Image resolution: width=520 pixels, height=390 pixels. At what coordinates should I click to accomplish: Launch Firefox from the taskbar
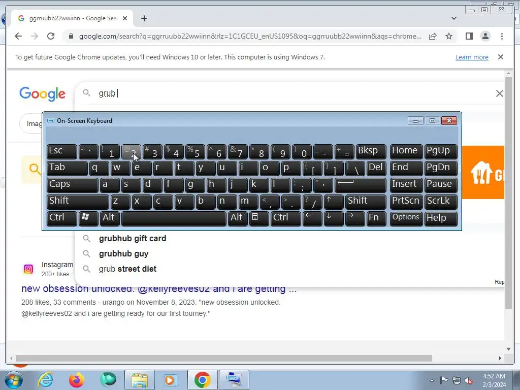[77, 380]
